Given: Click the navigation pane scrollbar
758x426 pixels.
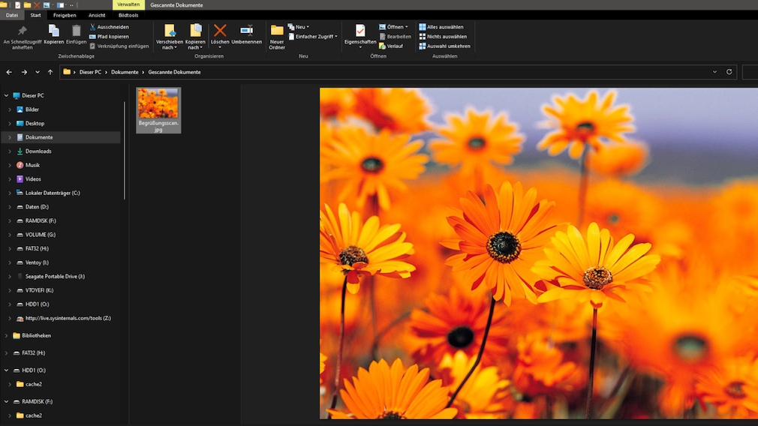Looking at the screenshot, I should (x=125, y=151).
